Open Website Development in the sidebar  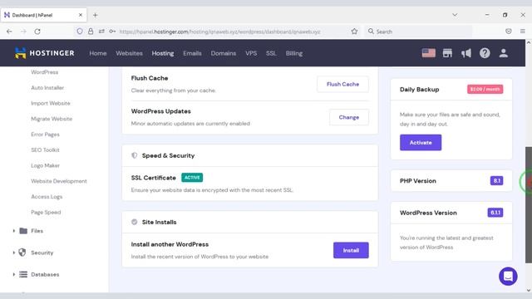pyautogui.click(x=59, y=181)
